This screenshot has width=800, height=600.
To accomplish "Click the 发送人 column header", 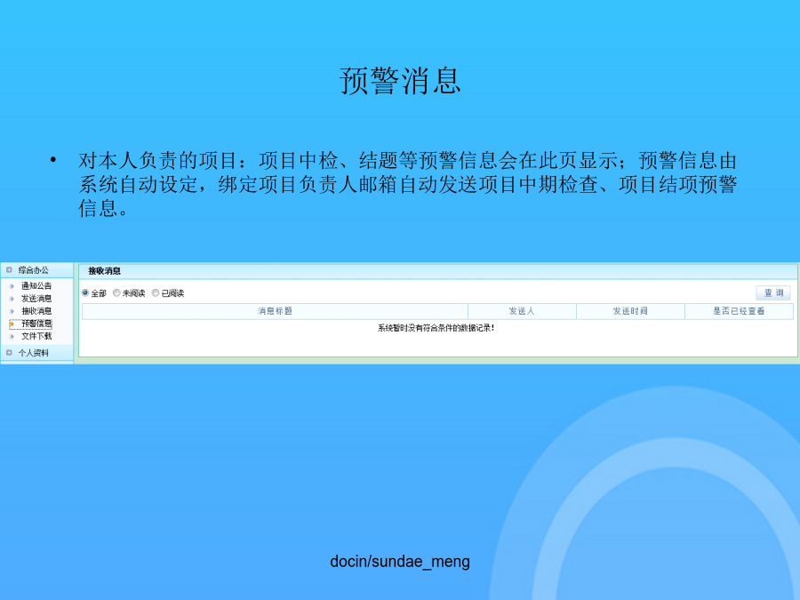I will click(x=522, y=311).
